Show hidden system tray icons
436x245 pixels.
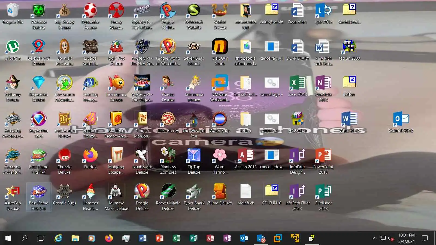[x=375, y=238]
